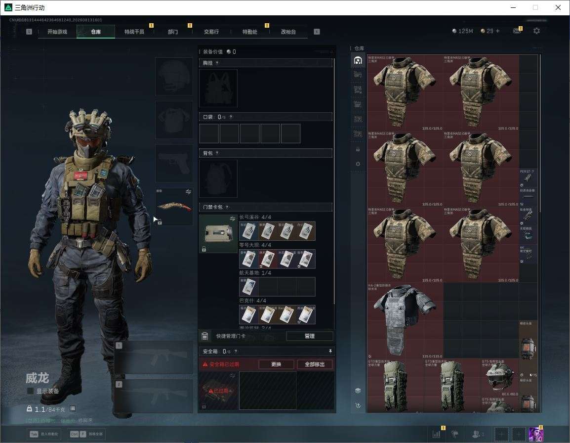Open the friends icon in bottom bar

click(x=478, y=434)
